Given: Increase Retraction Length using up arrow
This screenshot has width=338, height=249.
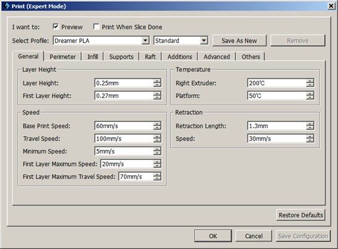Looking at the screenshot, I should [x=310, y=124].
